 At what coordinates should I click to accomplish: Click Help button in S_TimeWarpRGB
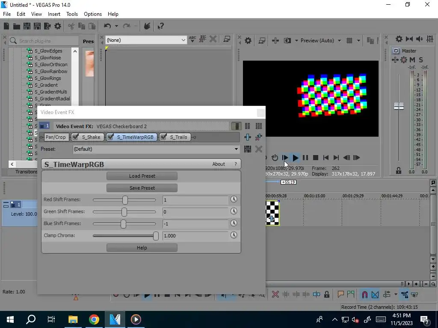(142, 248)
